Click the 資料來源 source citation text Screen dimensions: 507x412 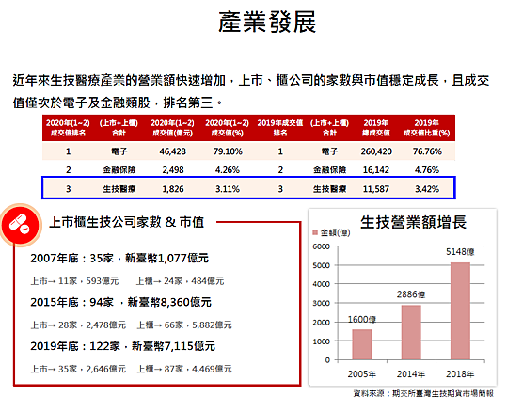[423, 393]
